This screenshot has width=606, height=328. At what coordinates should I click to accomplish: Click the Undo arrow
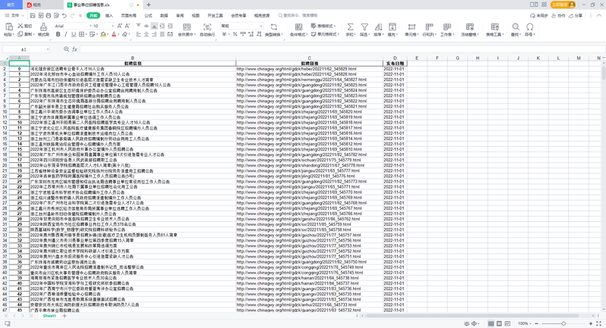[x=64, y=15]
